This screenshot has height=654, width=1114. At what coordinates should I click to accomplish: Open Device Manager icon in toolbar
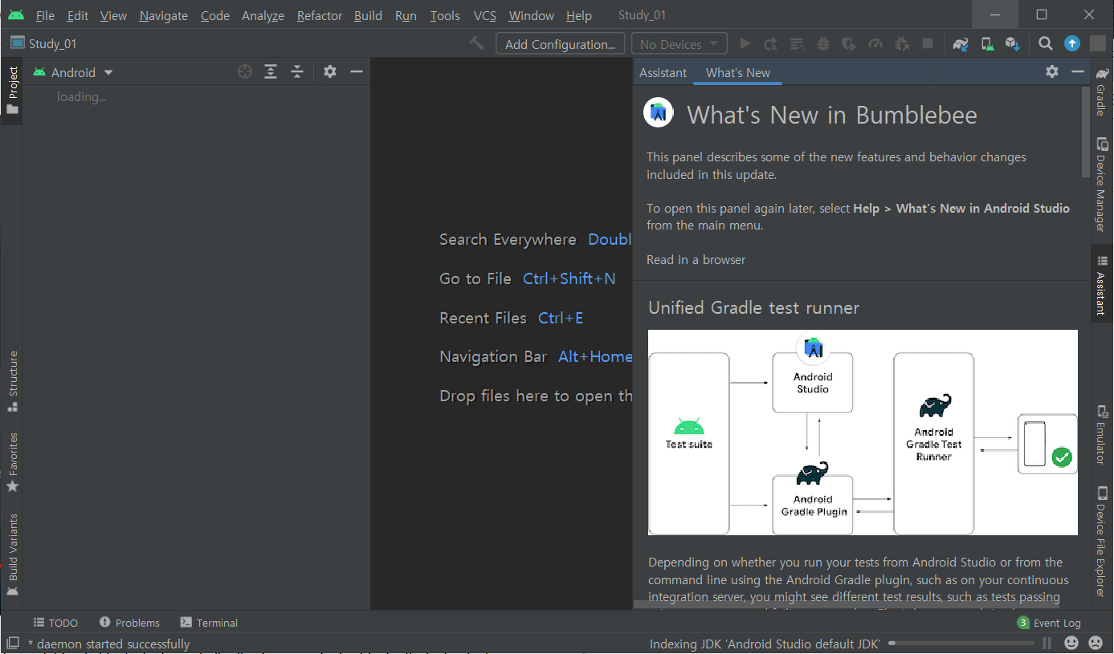click(987, 44)
